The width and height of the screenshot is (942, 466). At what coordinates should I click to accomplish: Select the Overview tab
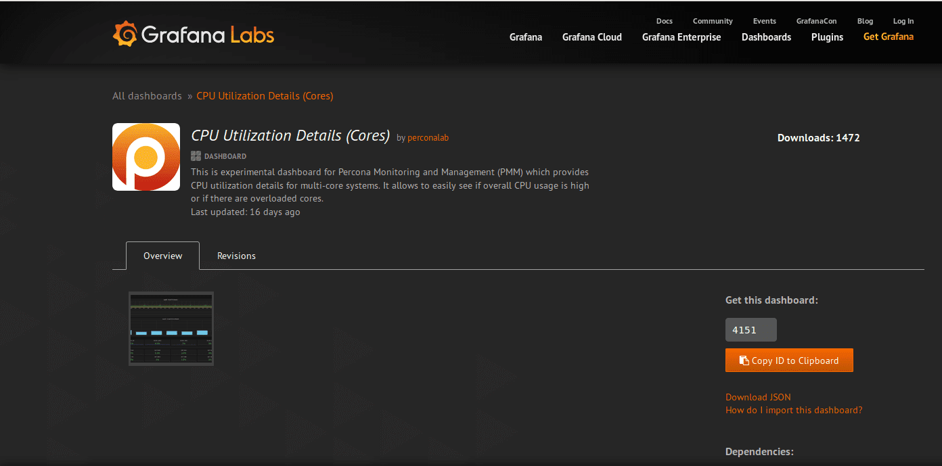click(162, 256)
